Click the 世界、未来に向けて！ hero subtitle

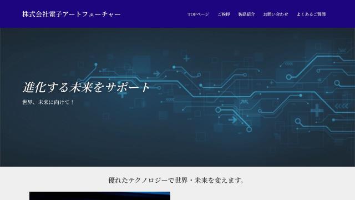(48, 102)
